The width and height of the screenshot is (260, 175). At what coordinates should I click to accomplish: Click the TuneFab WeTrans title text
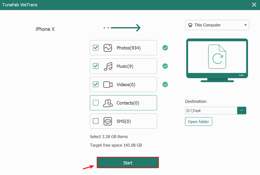tap(20, 5)
